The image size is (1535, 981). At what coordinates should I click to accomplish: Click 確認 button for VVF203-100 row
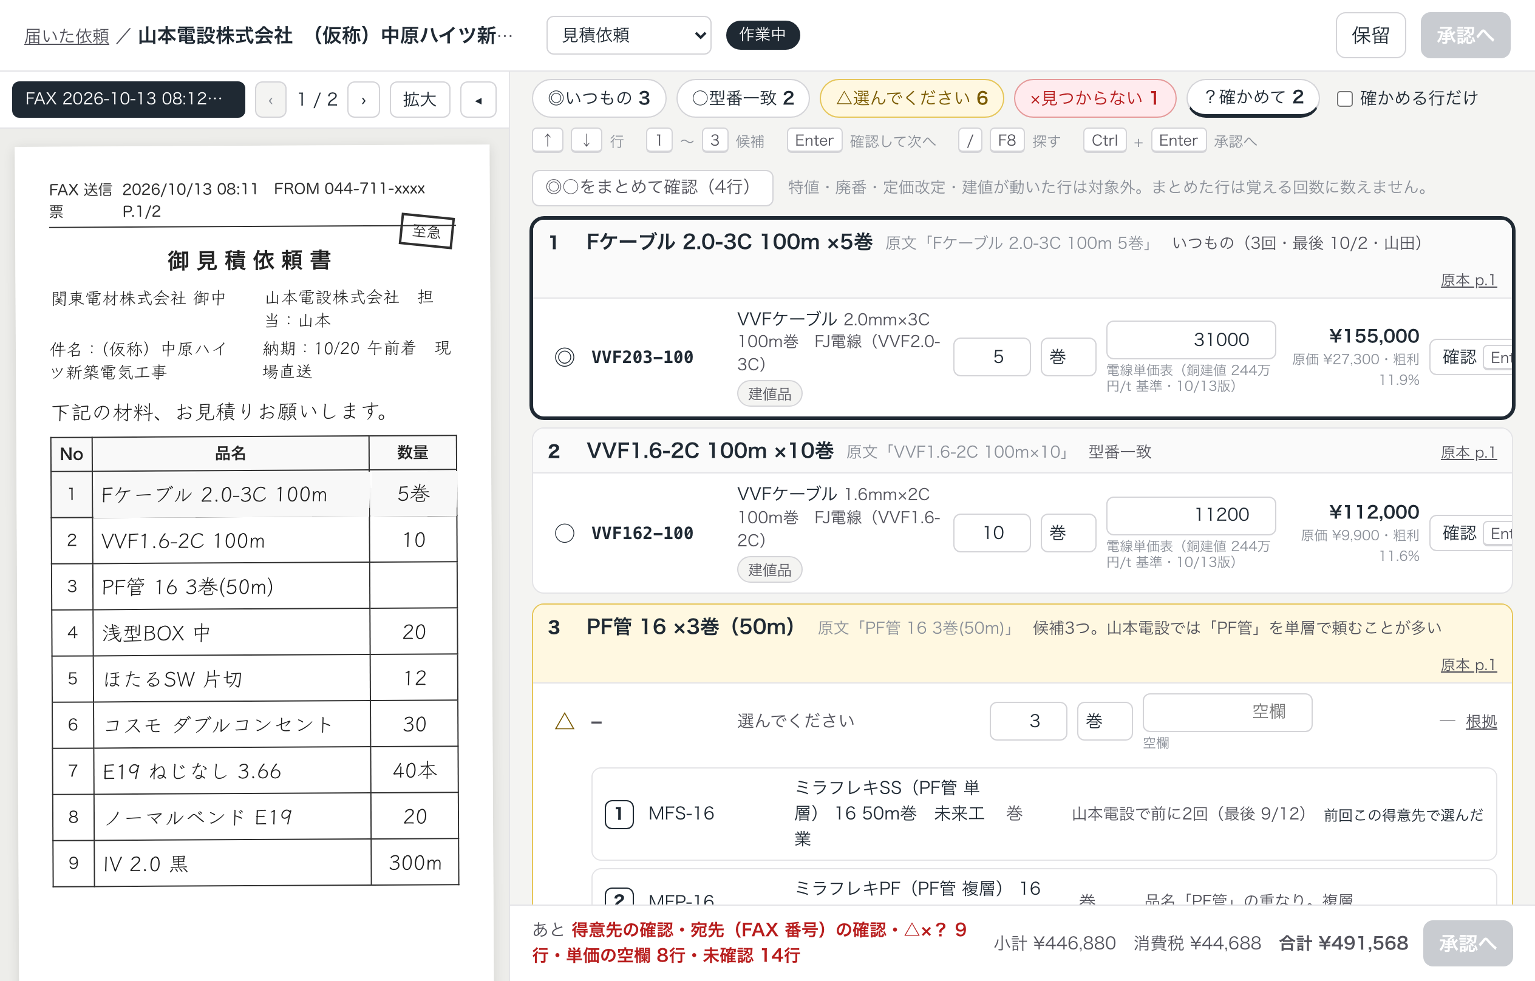click(1471, 357)
